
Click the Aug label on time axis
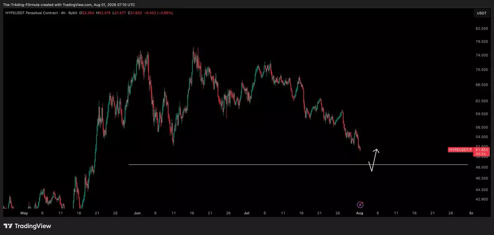click(359, 213)
